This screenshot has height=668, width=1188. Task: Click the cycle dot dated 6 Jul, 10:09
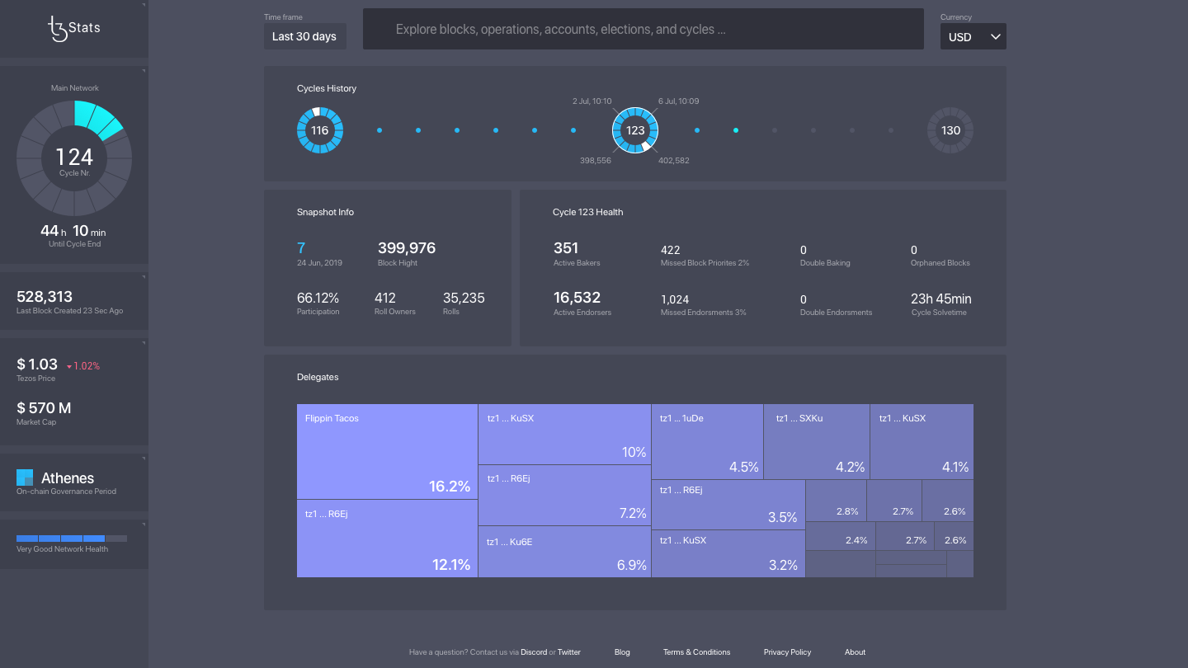pyautogui.click(x=697, y=129)
